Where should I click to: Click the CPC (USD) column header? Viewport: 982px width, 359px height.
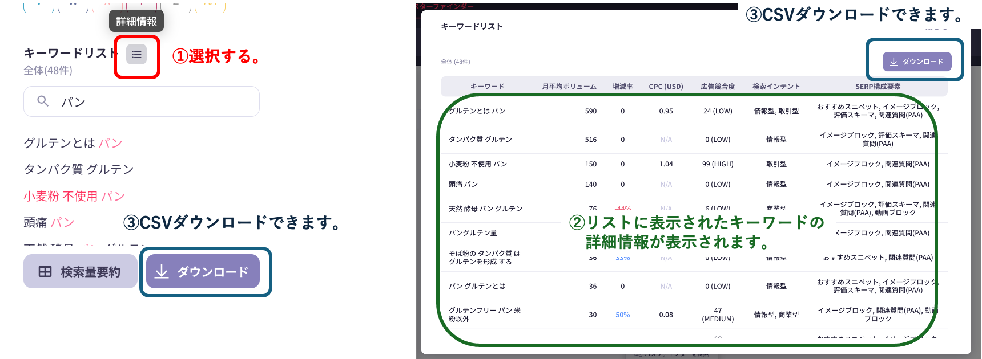tap(666, 87)
